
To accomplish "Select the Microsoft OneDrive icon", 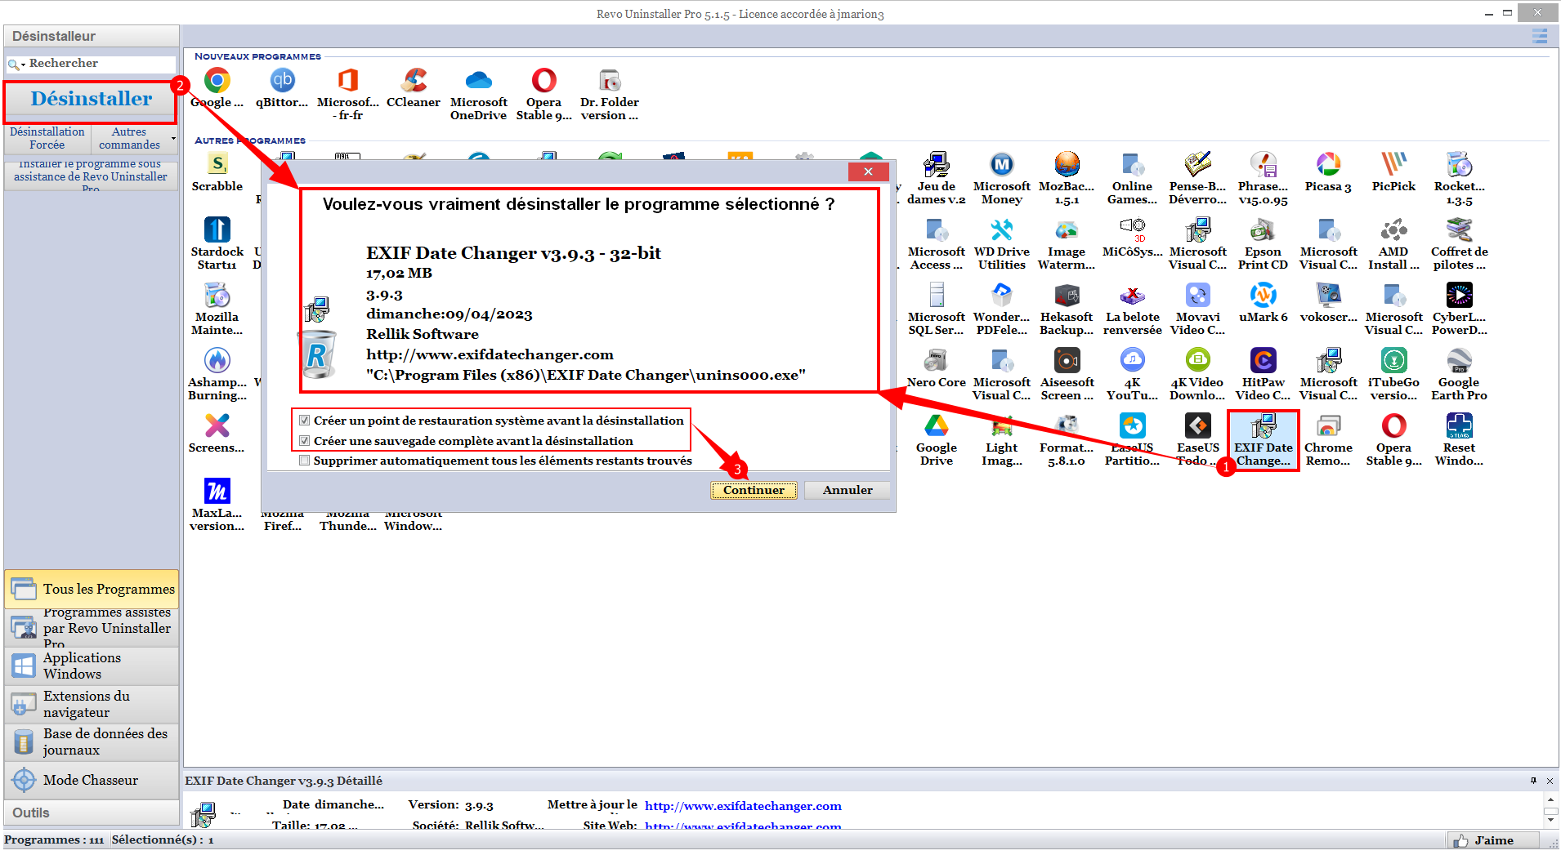I will click(479, 81).
